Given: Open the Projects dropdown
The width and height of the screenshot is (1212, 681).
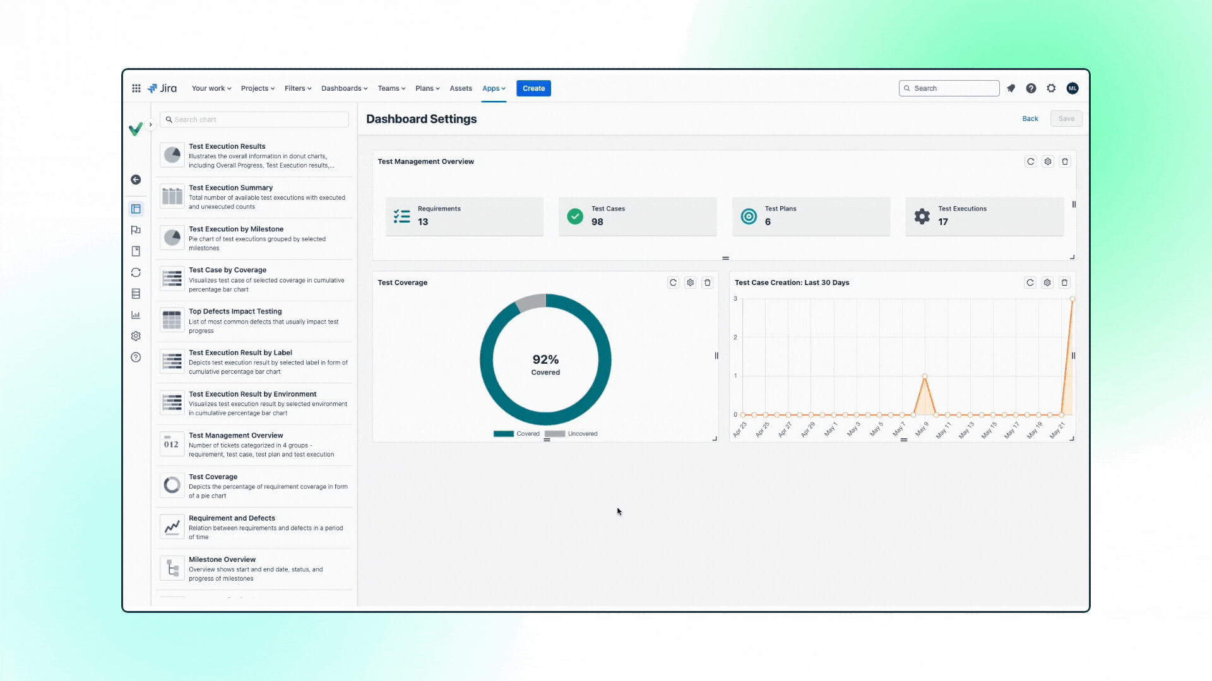Looking at the screenshot, I should coord(258,88).
